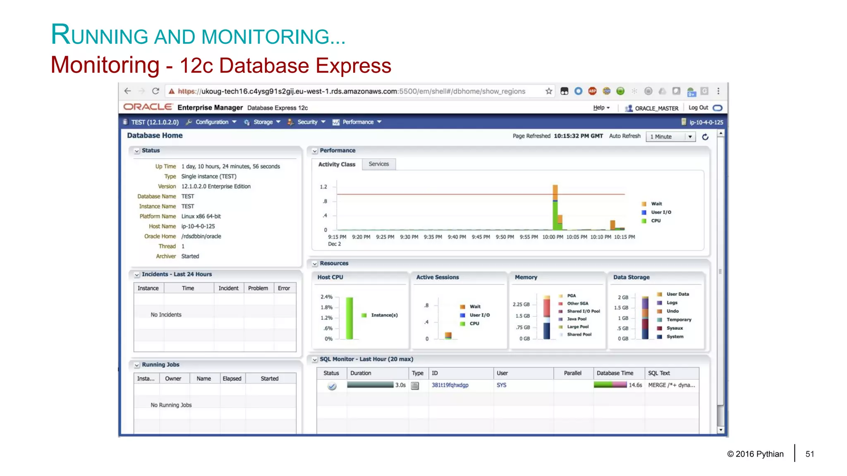Collapse the Running Jobs section

(136, 365)
